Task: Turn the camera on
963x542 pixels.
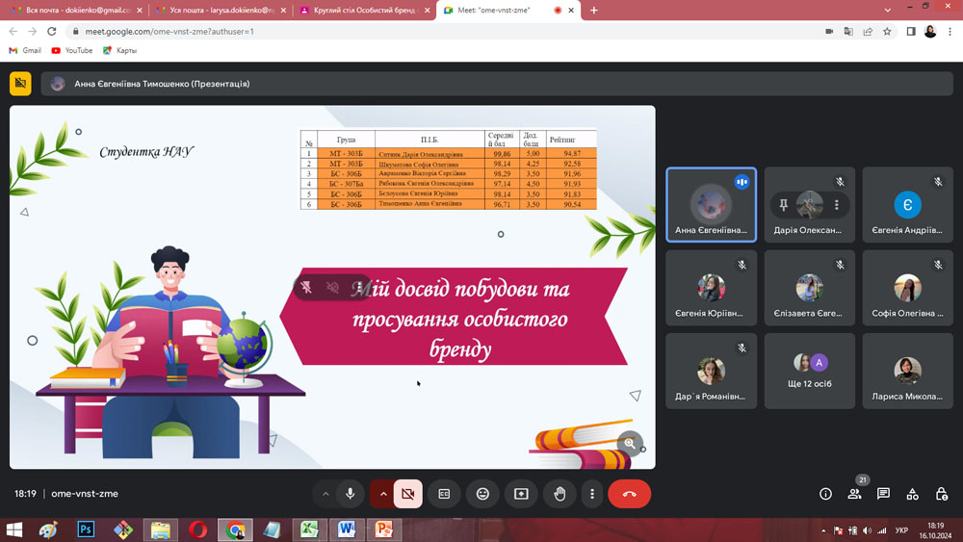Action: tap(408, 494)
